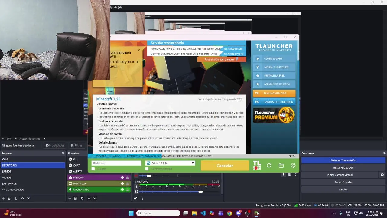Move source up arrow in Fuentes
This screenshot has width=387, height=218.
89,198
